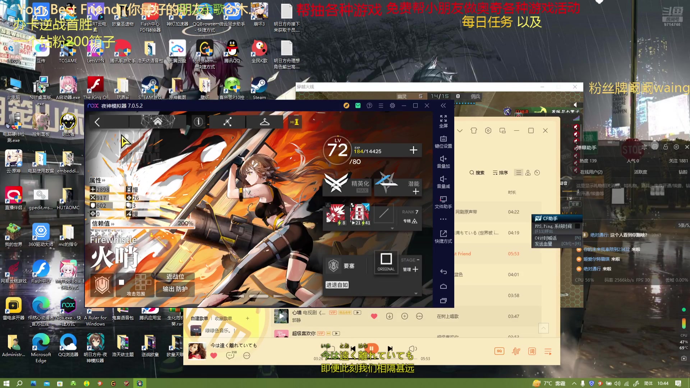The width and height of the screenshot is (690, 388).
Task: Open Nox 文件助手 file assistant
Action: click(443, 202)
